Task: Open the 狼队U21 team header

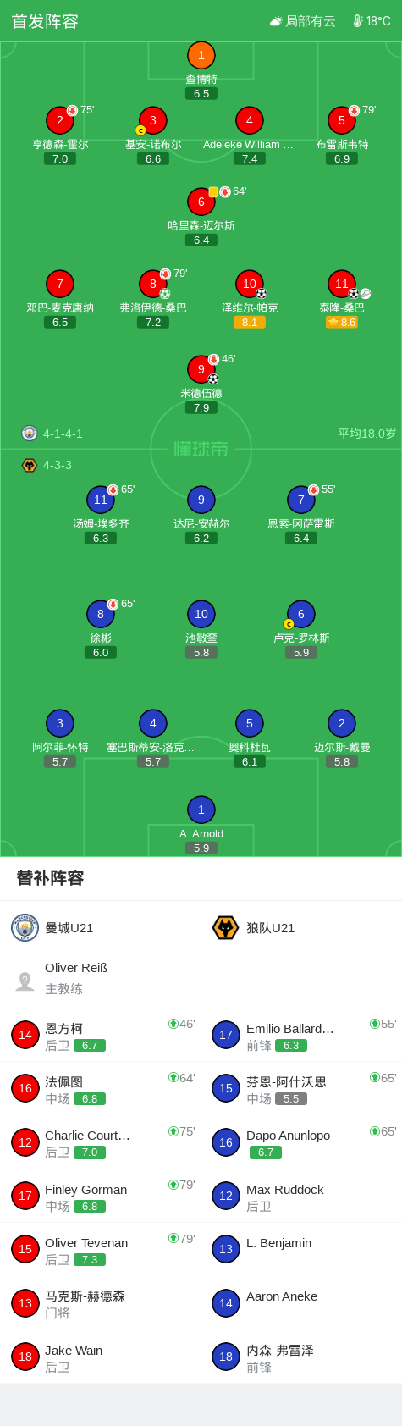Action: (x=301, y=928)
